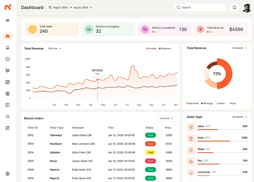Open Settings via the gear icon
Screen dimensions: 254x182
[x=7, y=173]
